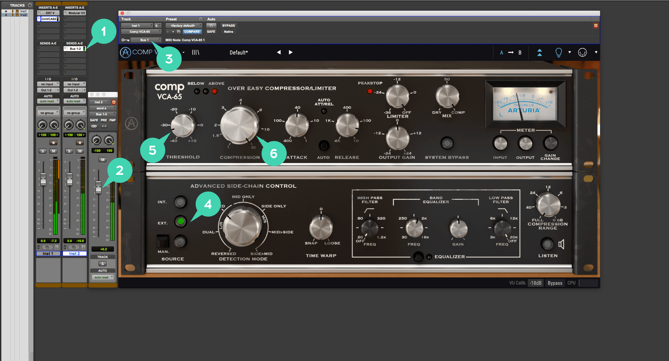
Task: Open the MIDI connector settings icon
Action: (582, 53)
